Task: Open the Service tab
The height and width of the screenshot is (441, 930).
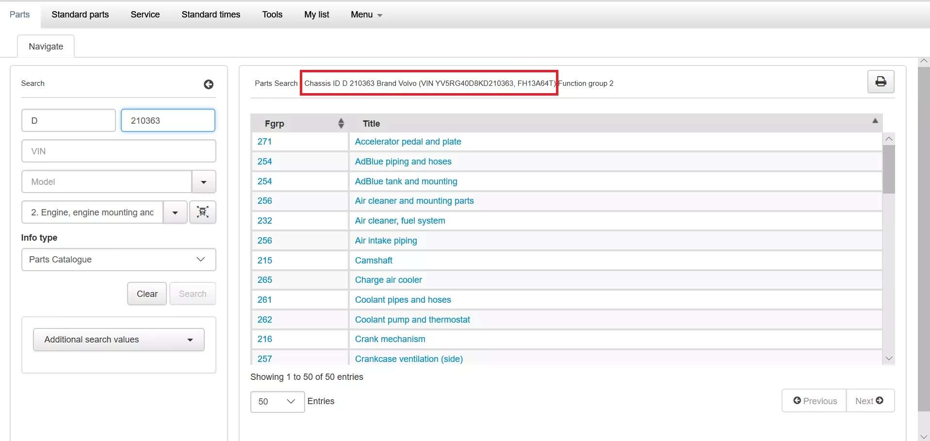Action: click(145, 15)
